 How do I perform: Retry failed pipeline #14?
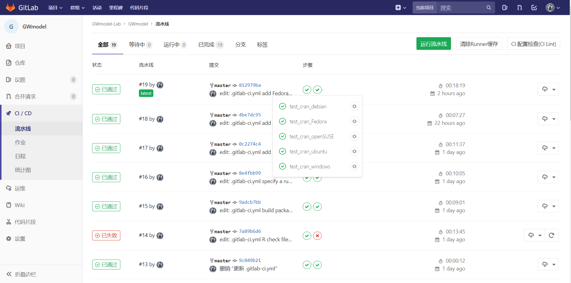(551, 236)
